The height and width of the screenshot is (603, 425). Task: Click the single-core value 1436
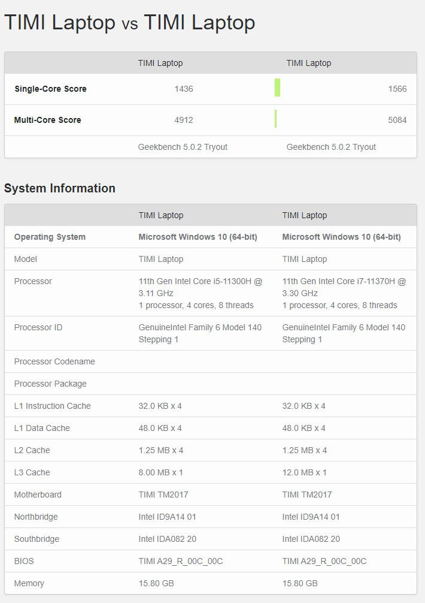[184, 89]
